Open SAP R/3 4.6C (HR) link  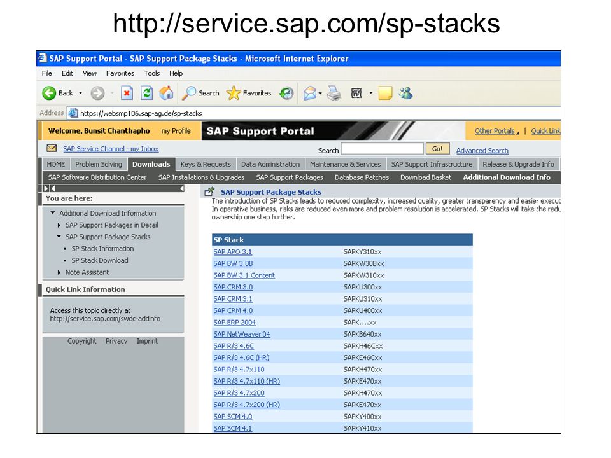click(x=241, y=357)
